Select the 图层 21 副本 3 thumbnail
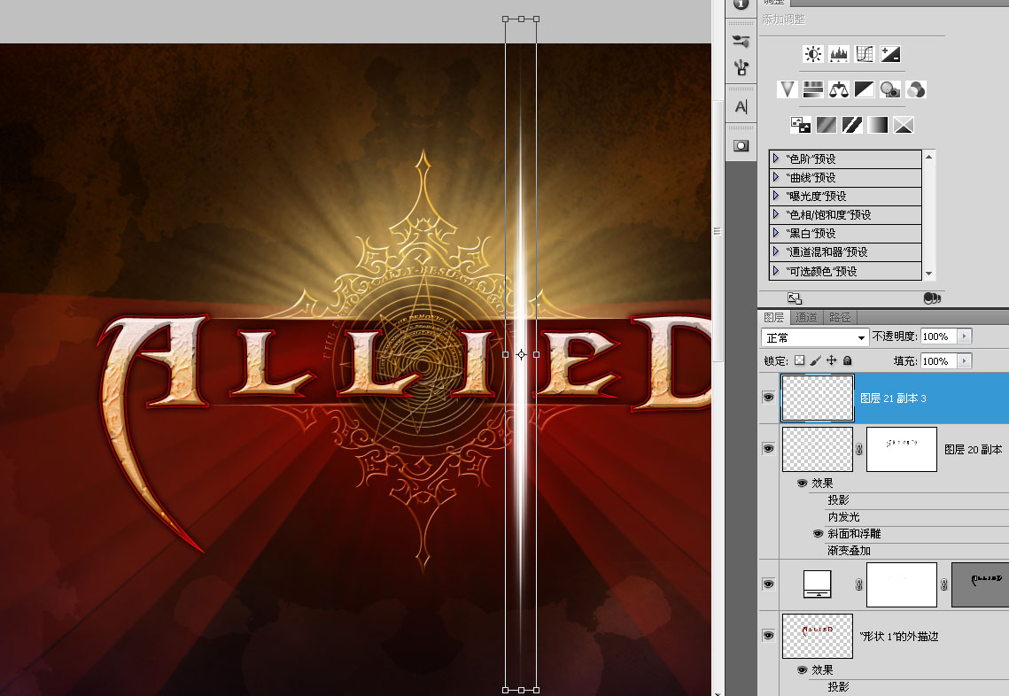 (818, 398)
